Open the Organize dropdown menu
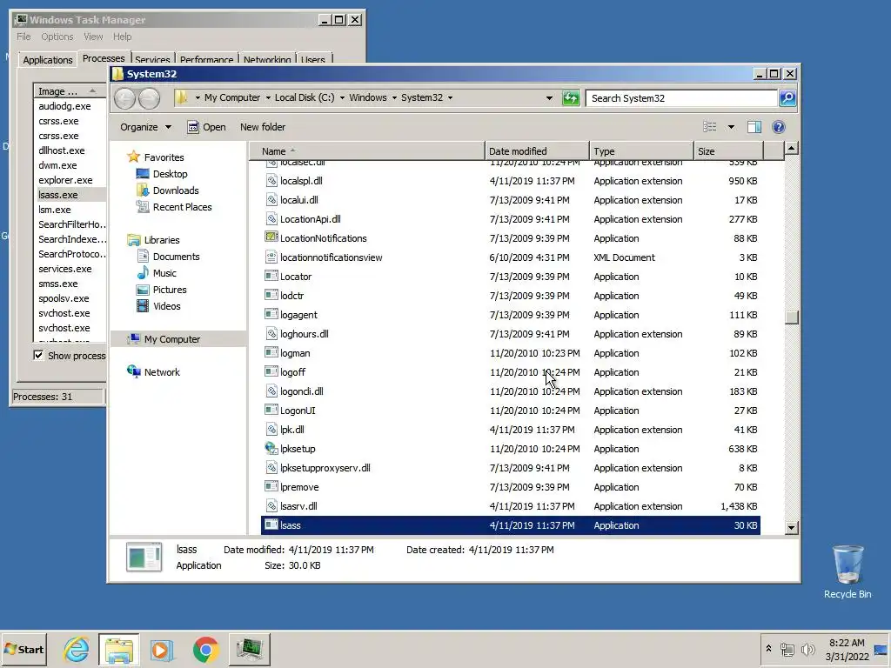The image size is (891, 668). (145, 127)
